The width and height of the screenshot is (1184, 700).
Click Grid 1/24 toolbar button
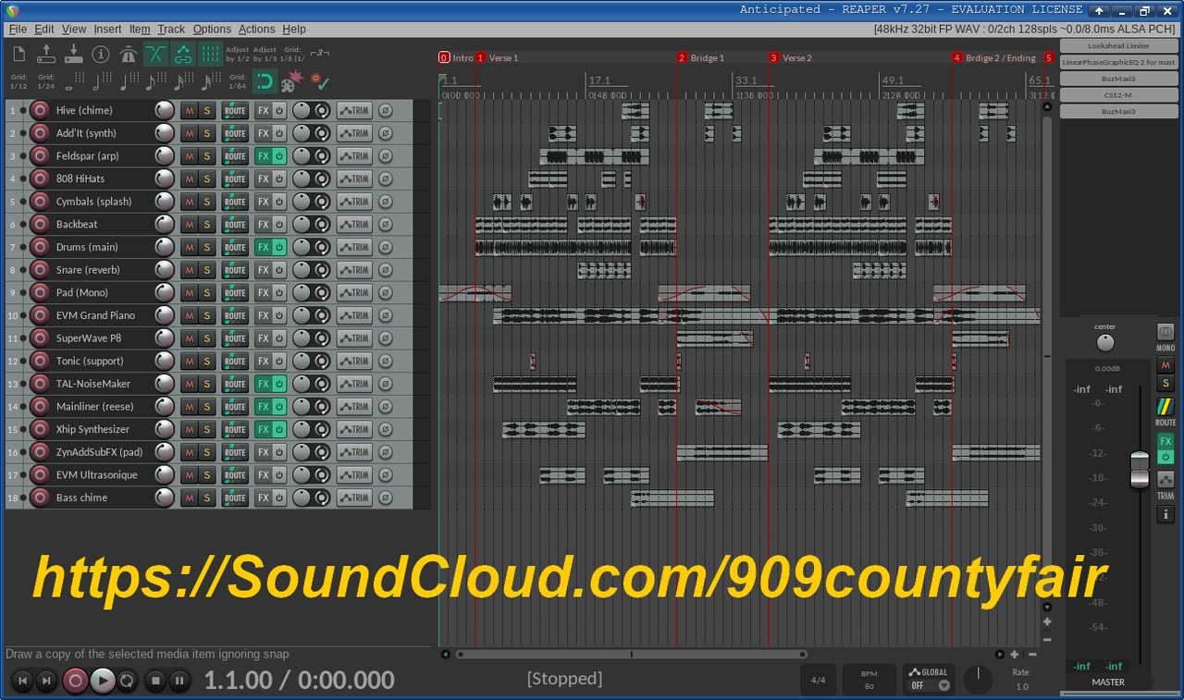(46, 81)
